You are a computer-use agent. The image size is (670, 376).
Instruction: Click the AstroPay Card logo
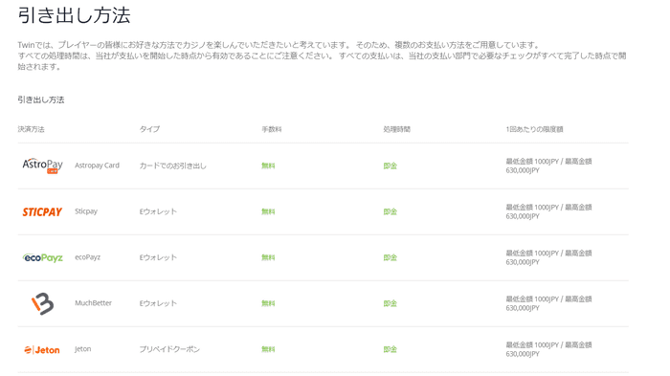coord(43,166)
